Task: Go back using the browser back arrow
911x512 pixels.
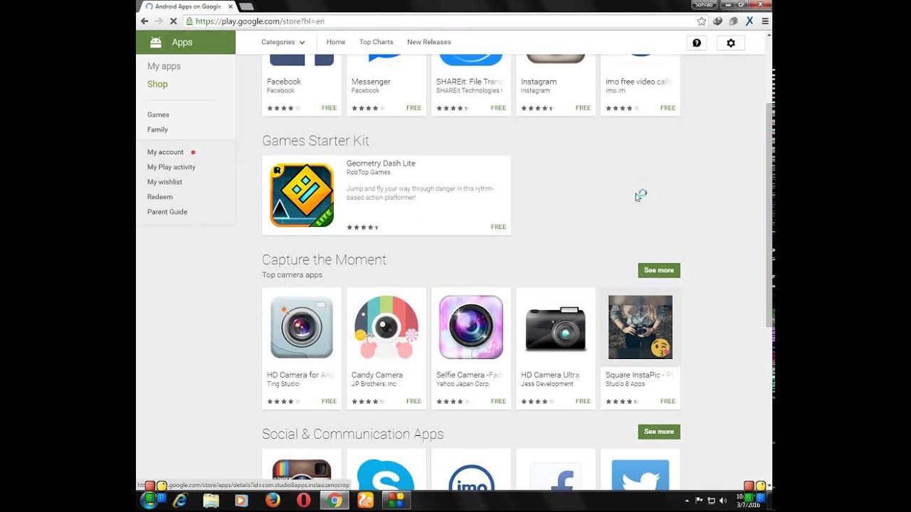Action: coord(144,21)
